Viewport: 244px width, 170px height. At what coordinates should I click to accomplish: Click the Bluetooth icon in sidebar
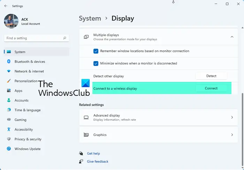click(9, 61)
